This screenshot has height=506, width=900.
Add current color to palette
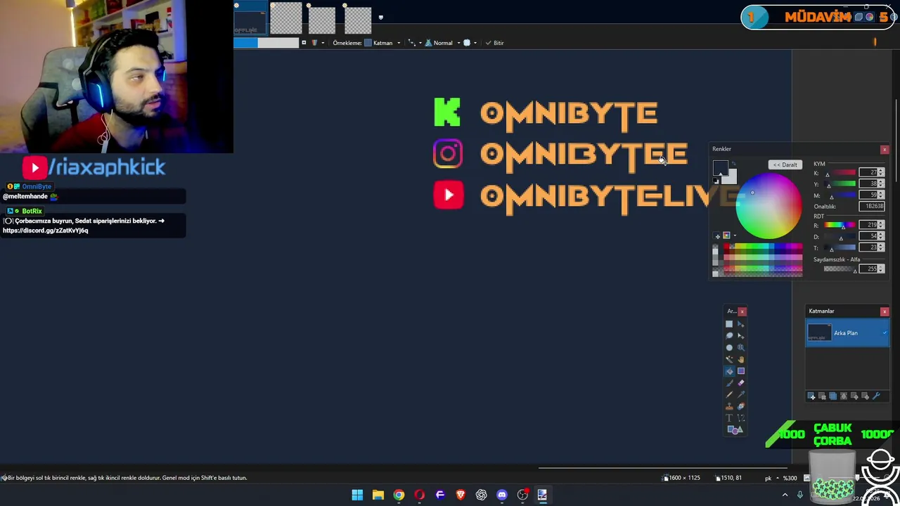pos(718,236)
